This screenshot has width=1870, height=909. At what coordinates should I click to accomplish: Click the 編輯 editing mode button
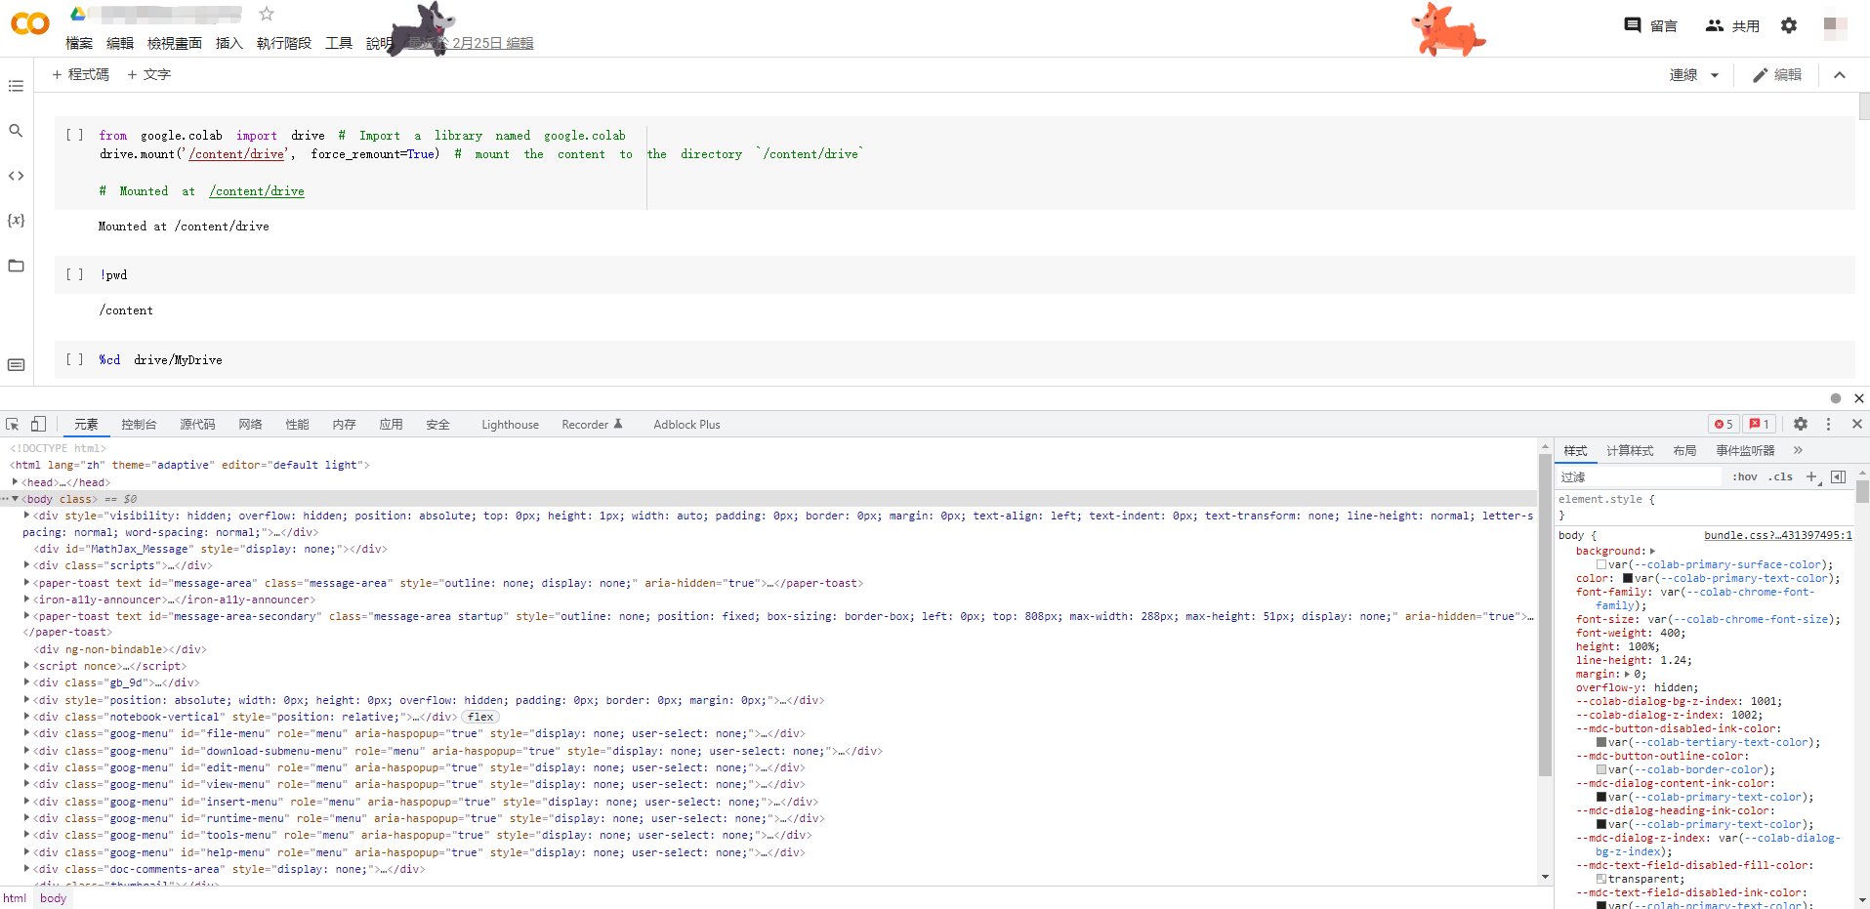[1777, 75]
